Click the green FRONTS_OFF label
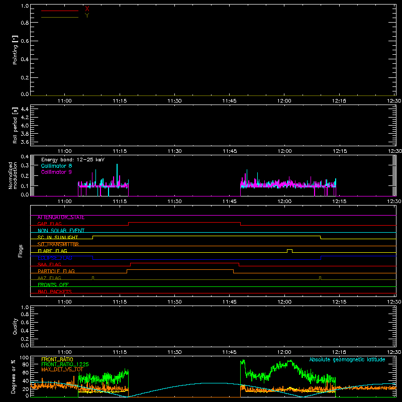Screen dimensions: 402x402 (53, 285)
